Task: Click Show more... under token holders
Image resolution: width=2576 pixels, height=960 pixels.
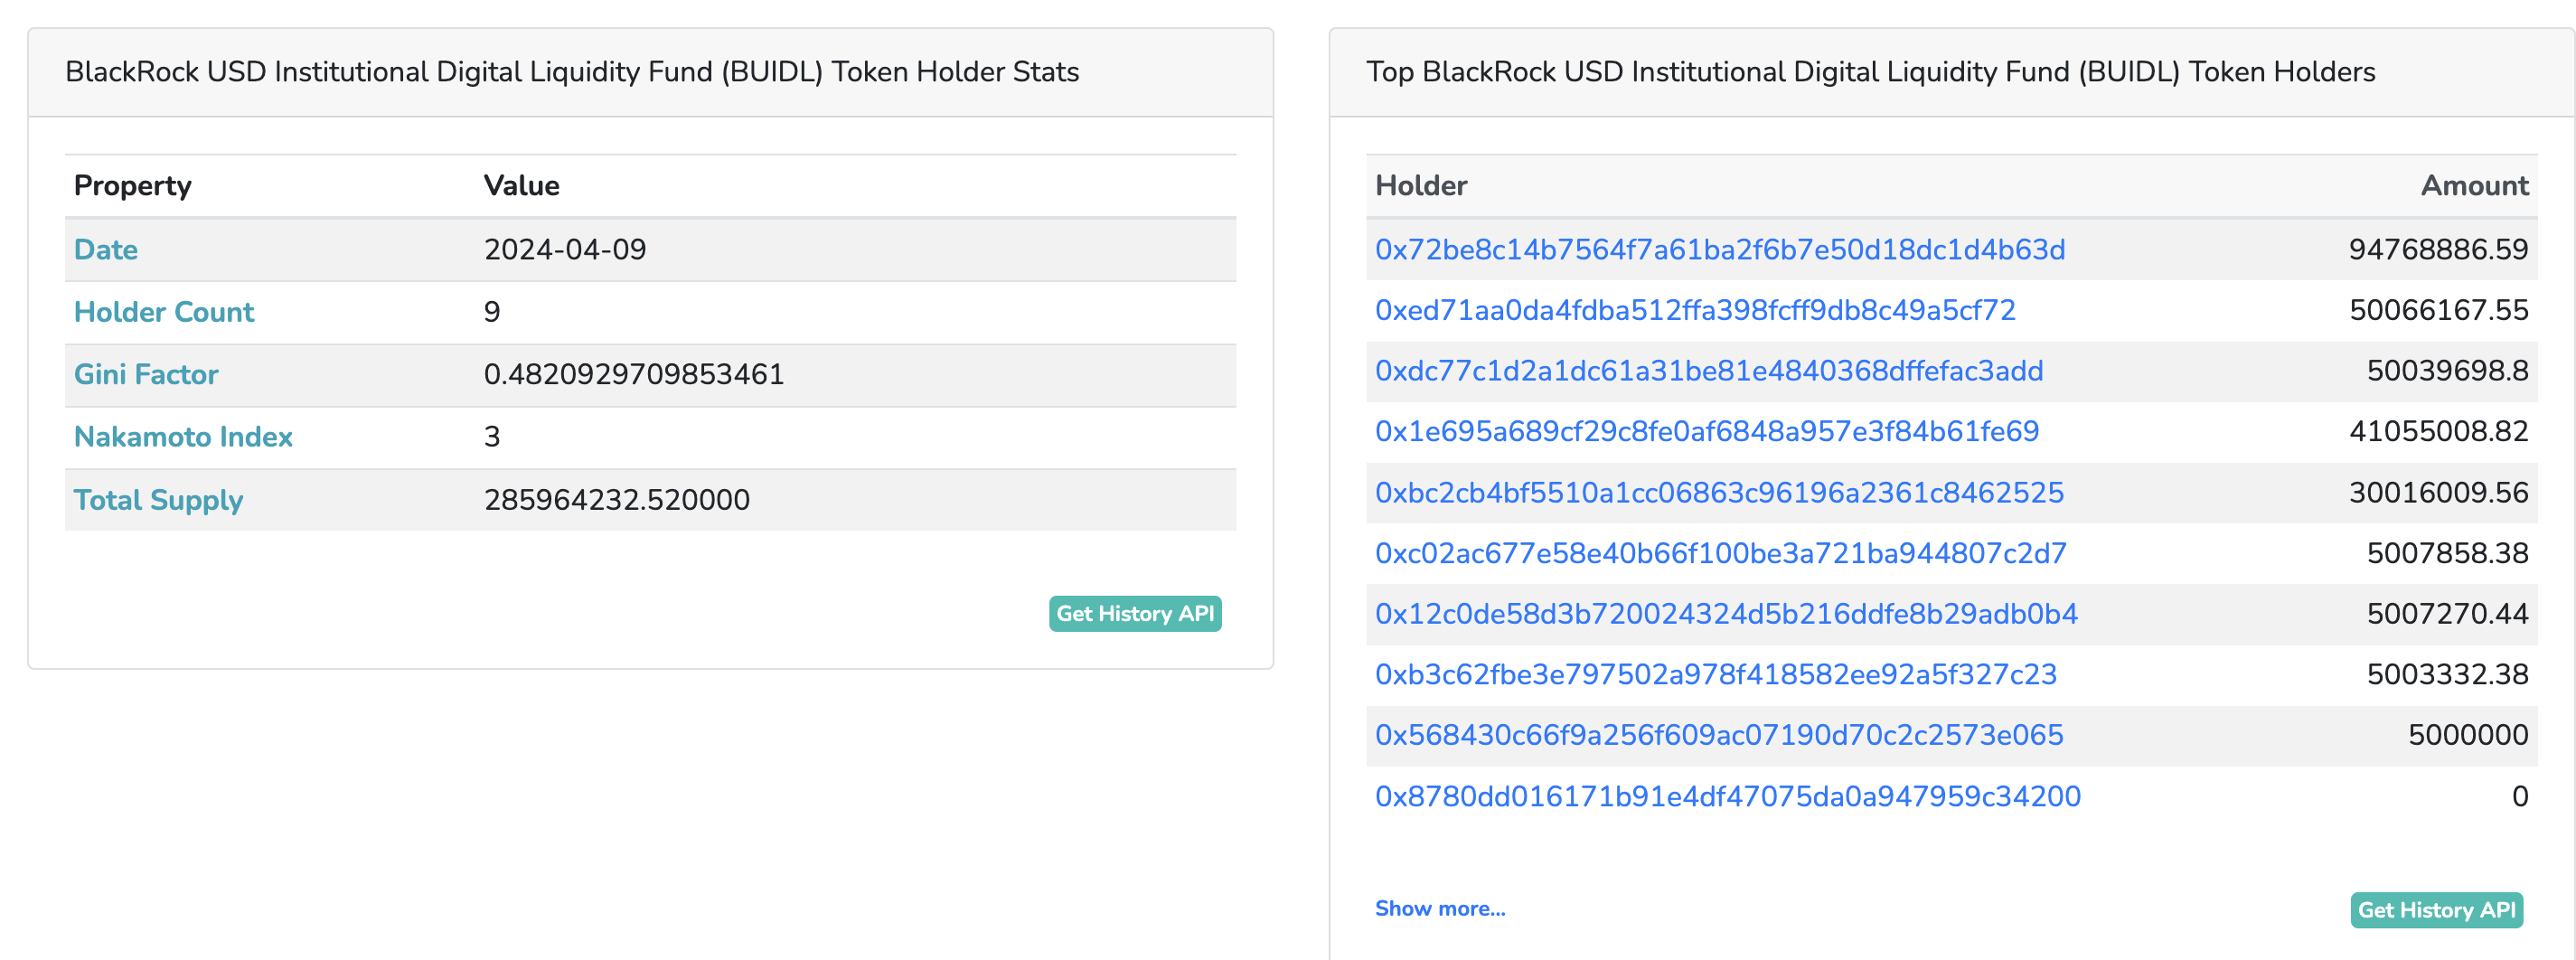Action: 1439,908
